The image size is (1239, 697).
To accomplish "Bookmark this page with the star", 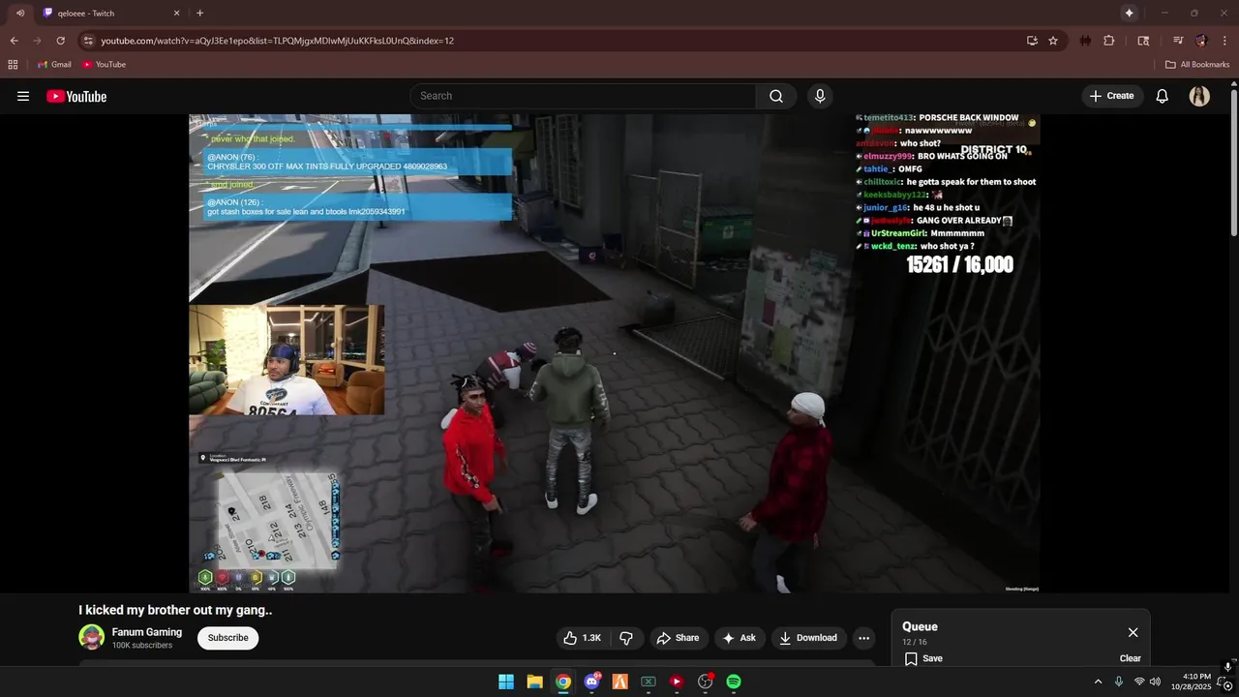I will tap(1053, 41).
